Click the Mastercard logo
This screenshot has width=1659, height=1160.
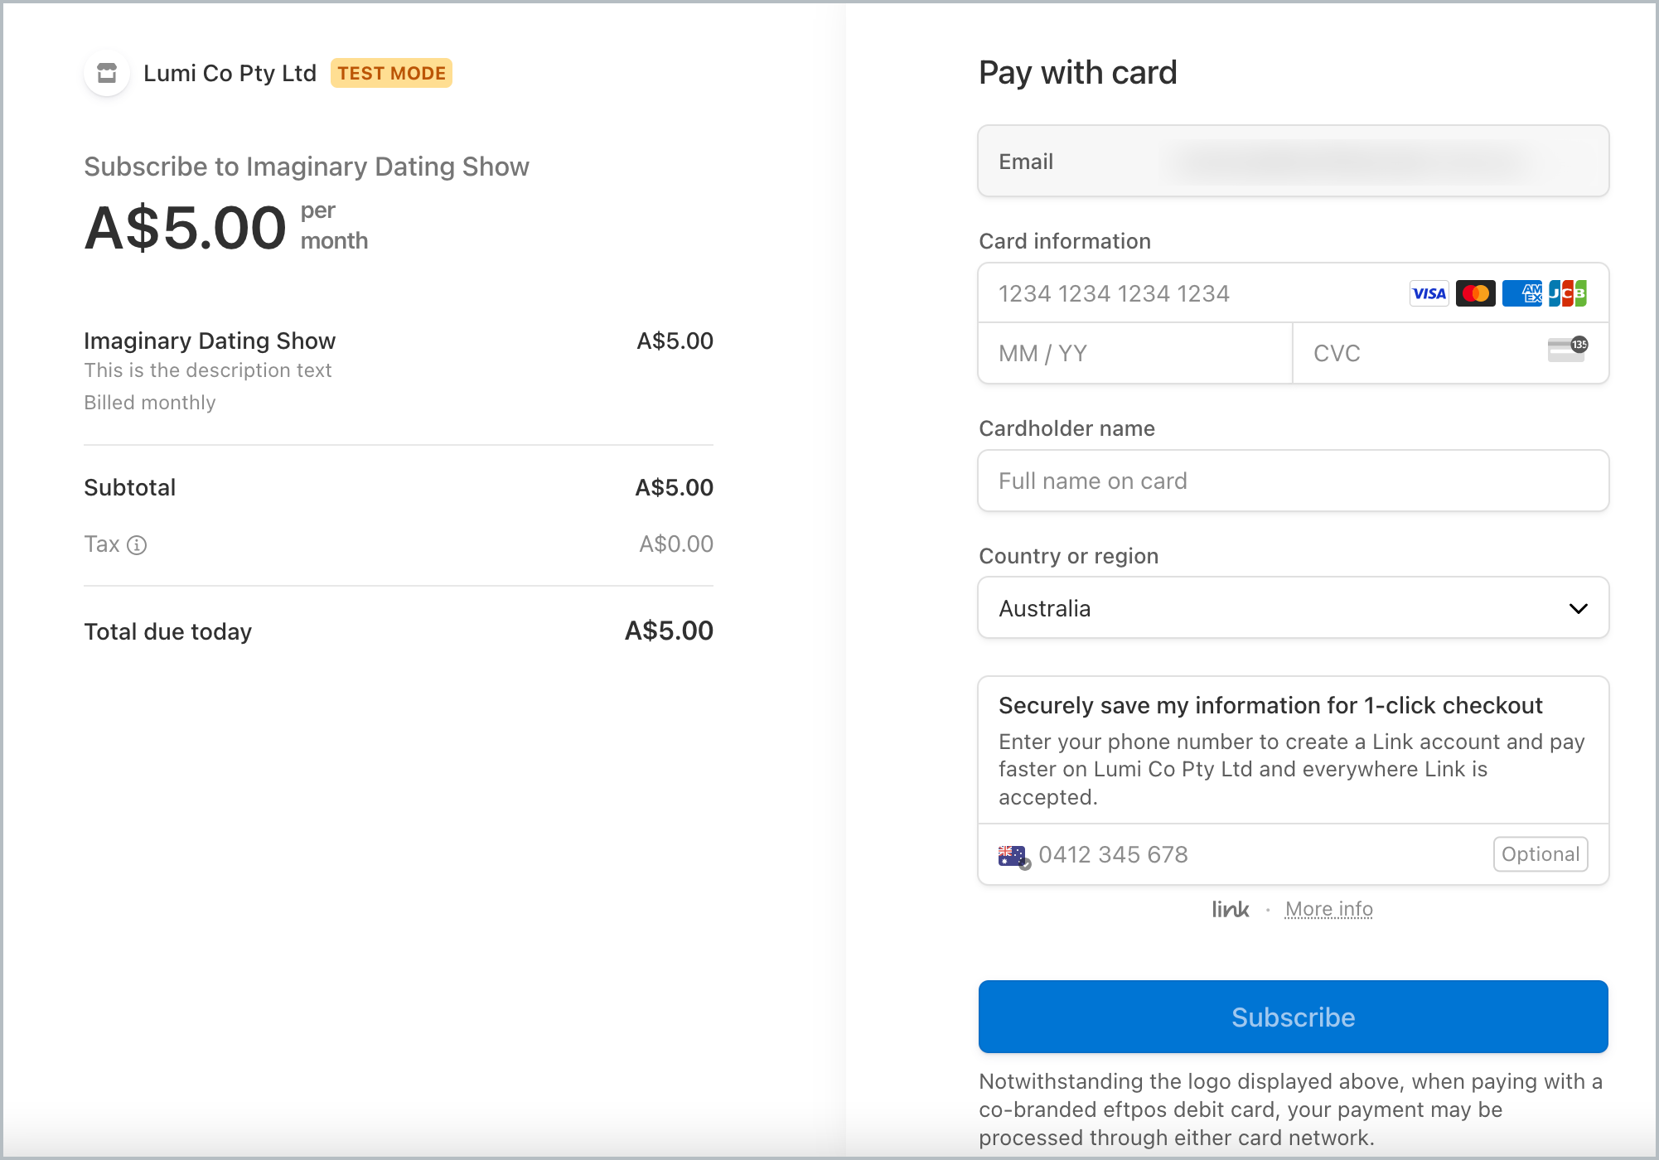[x=1475, y=293]
